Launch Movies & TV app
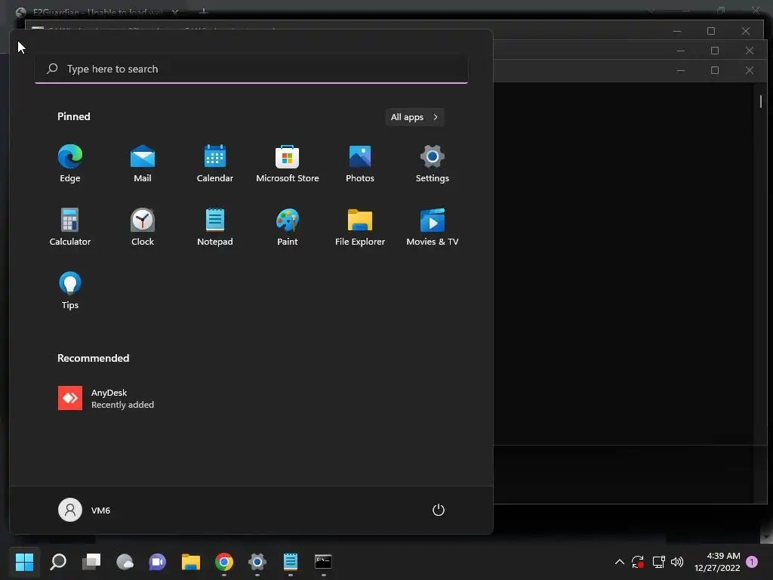Viewport: 773px width, 580px height. (433, 227)
